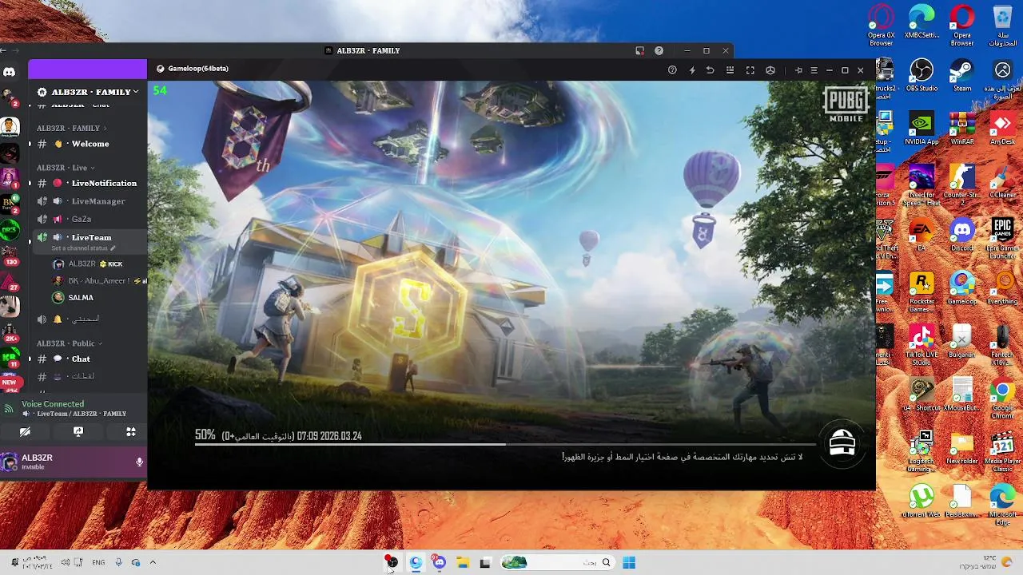The image size is (1023, 575).
Task: Open voice connection signal info icon
Action: point(9,408)
